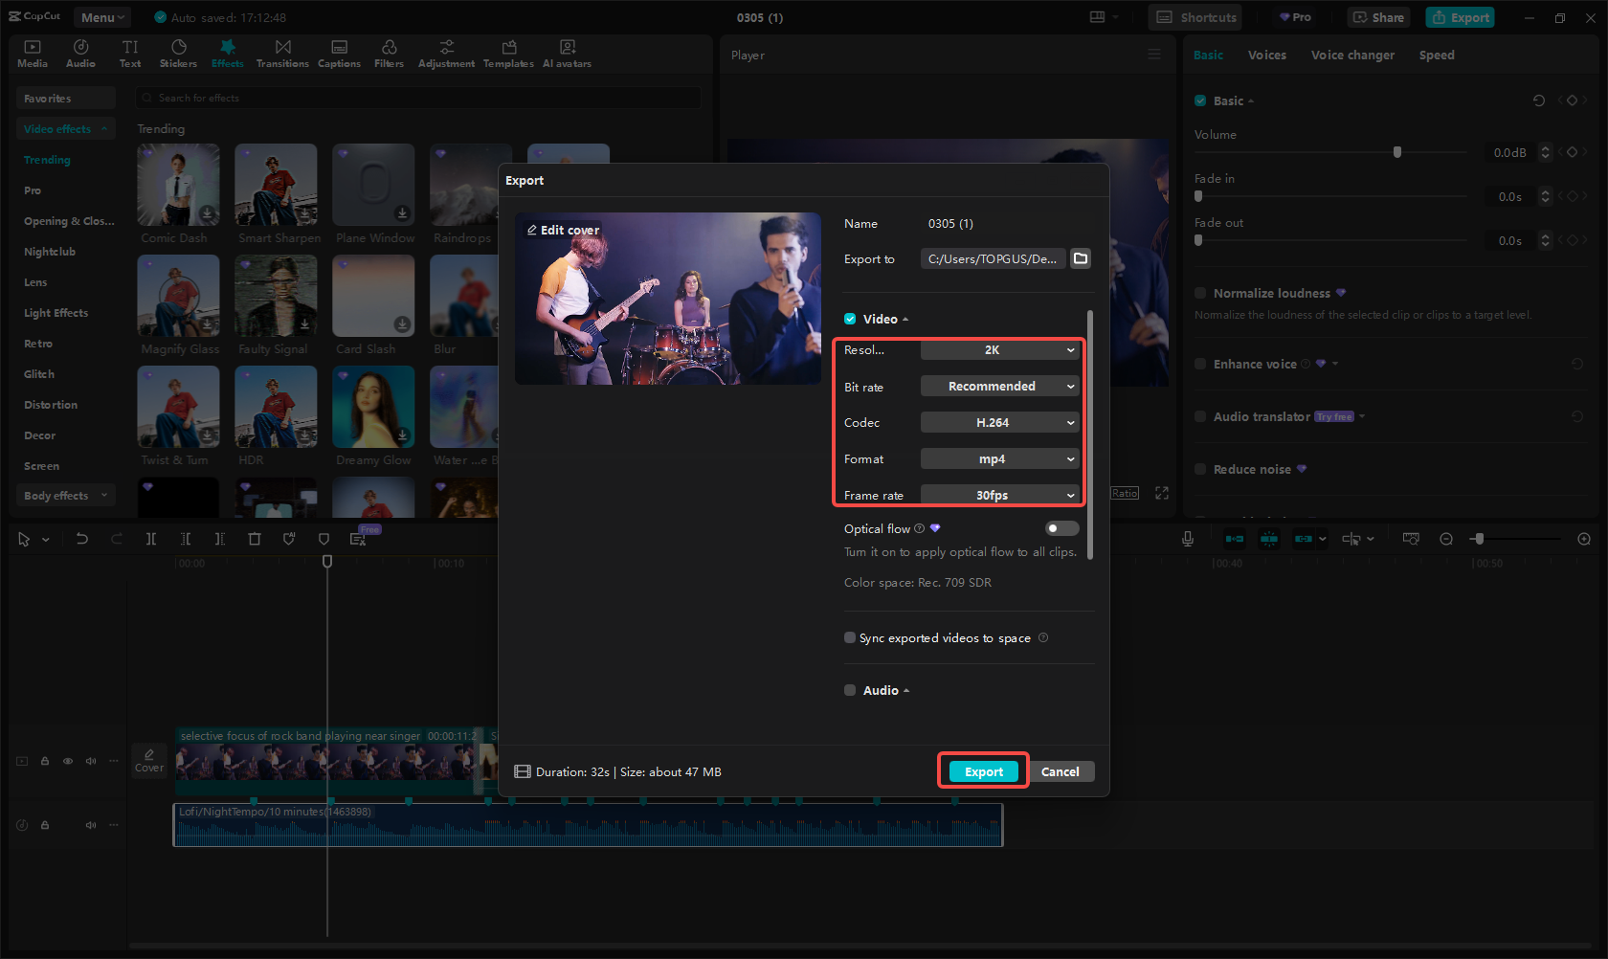Open the Media panel

coord(32,52)
